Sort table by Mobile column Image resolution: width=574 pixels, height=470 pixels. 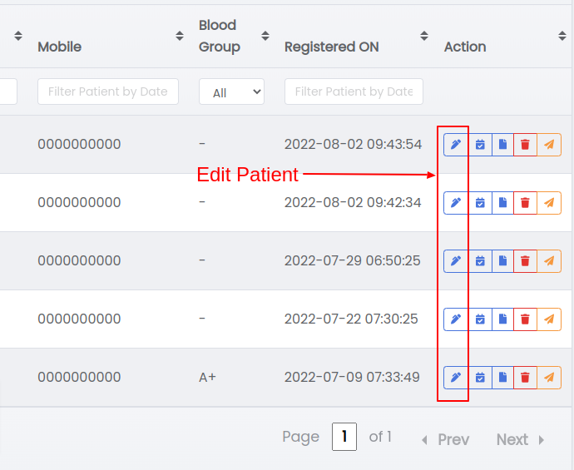pyautogui.click(x=180, y=36)
